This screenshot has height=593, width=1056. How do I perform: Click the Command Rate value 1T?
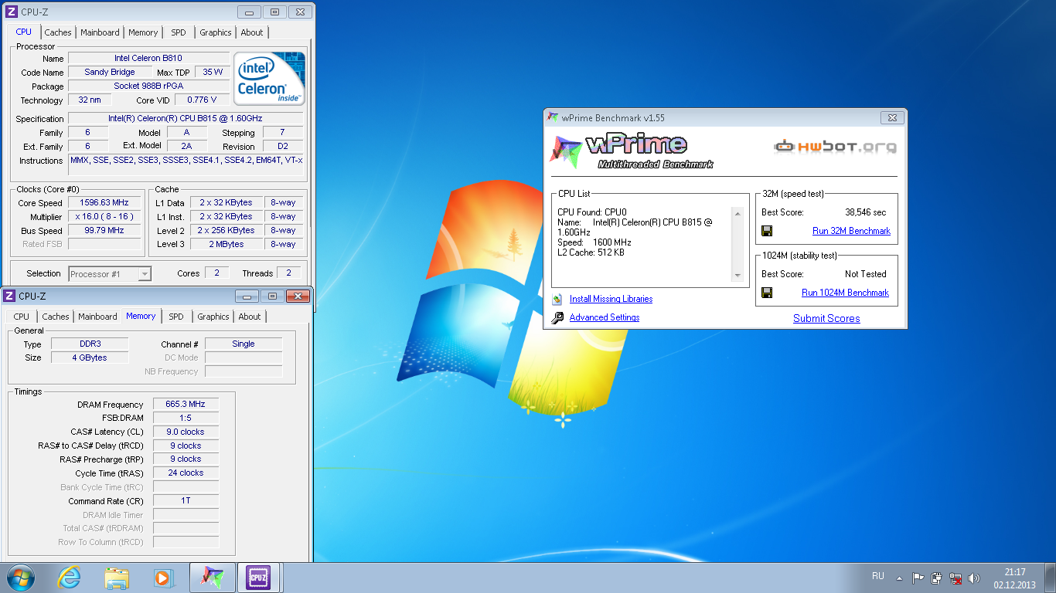[x=186, y=500]
